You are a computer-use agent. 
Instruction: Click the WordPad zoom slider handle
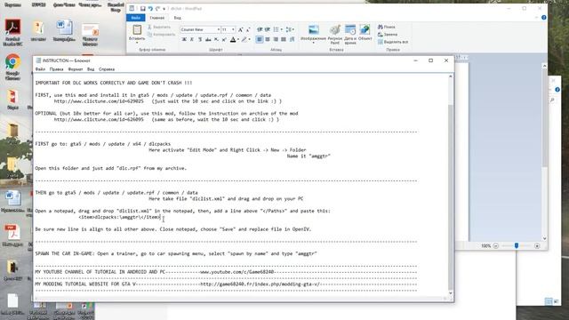point(517,246)
